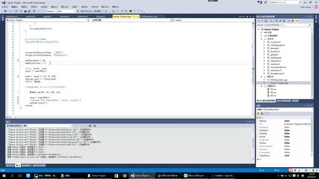Image resolution: width=319 pixels, height=179 pixels.
Task: Expand the StringParser.h node arrow
Action: click(265, 74)
